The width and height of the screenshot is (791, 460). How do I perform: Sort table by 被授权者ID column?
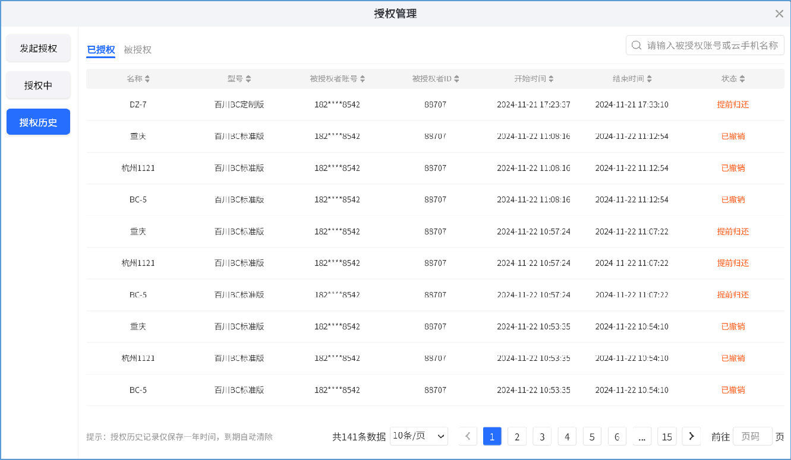456,79
